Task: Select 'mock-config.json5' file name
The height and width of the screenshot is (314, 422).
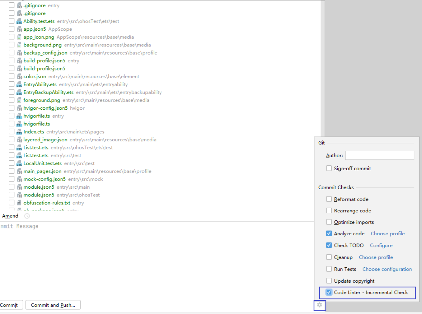Action: (45, 179)
